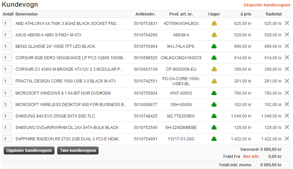Select FRACTAL DESIGN CORE 1000 product name
Viewport: 293px width, 169px height.
(x=66, y=81)
